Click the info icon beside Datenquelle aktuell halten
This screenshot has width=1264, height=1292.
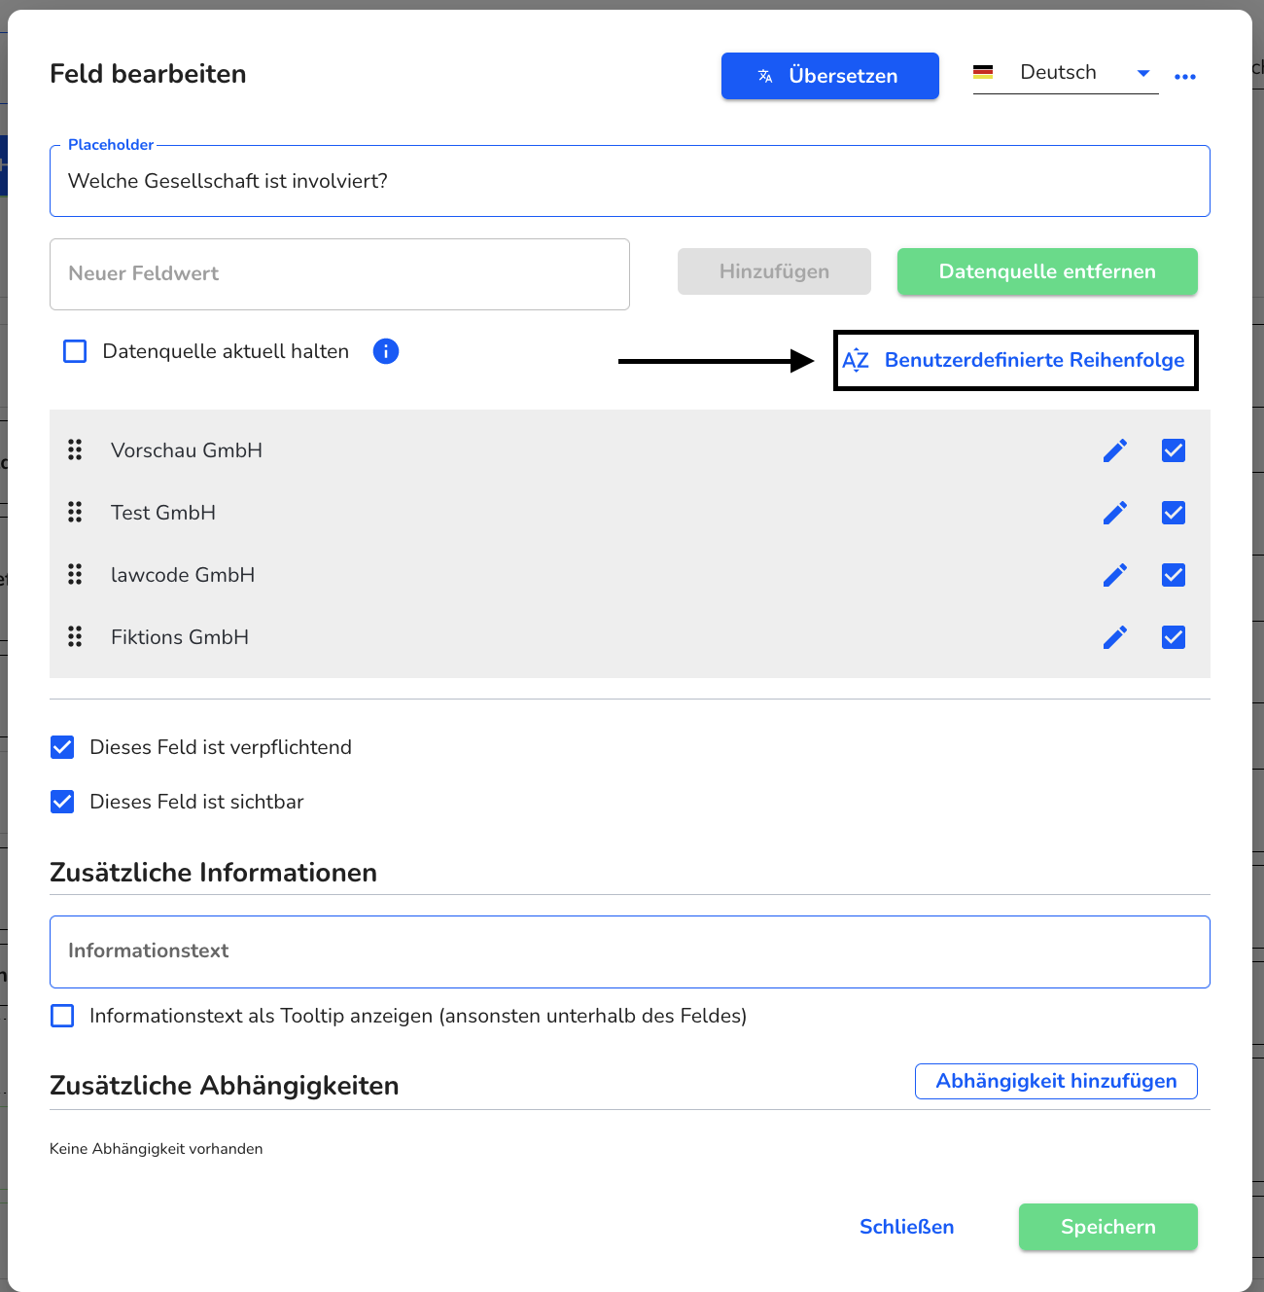click(386, 351)
